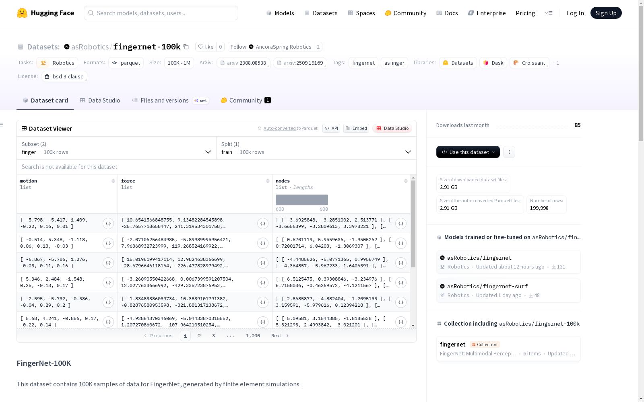Sort by the motion column

click(113, 181)
